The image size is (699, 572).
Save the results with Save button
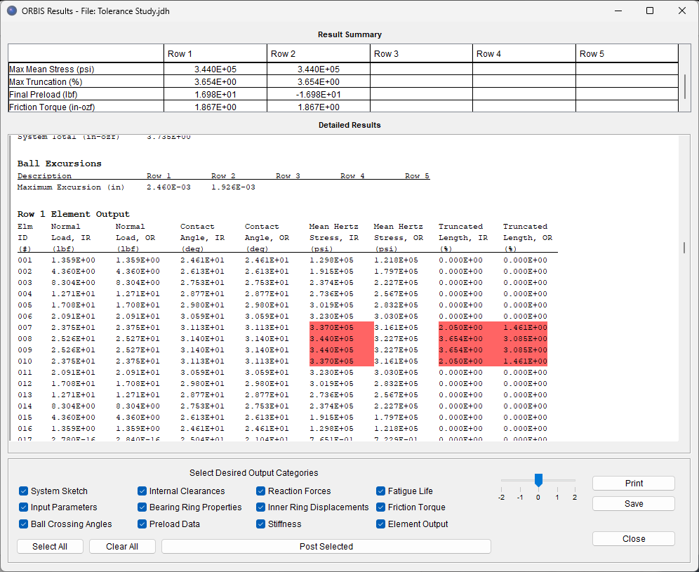point(633,504)
